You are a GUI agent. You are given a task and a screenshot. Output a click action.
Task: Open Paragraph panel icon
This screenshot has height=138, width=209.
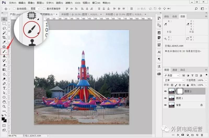(x=159, y=59)
